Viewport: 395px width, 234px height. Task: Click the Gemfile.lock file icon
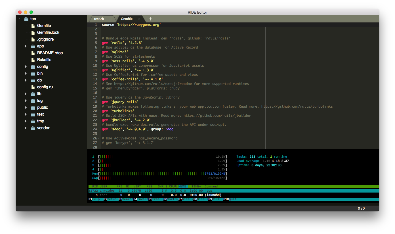tap(33, 32)
